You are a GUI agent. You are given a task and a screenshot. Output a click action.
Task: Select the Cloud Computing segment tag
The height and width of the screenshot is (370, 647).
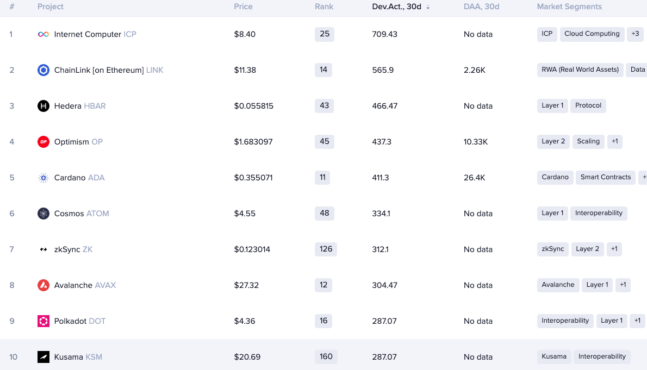(x=592, y=34)
